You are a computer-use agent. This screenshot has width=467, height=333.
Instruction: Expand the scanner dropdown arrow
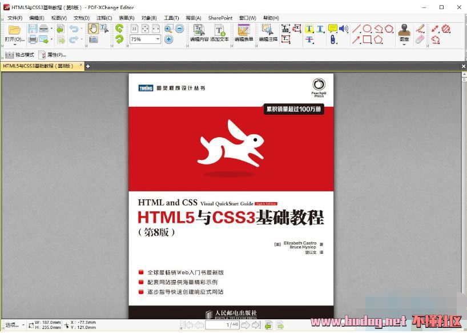click(51, 29)
